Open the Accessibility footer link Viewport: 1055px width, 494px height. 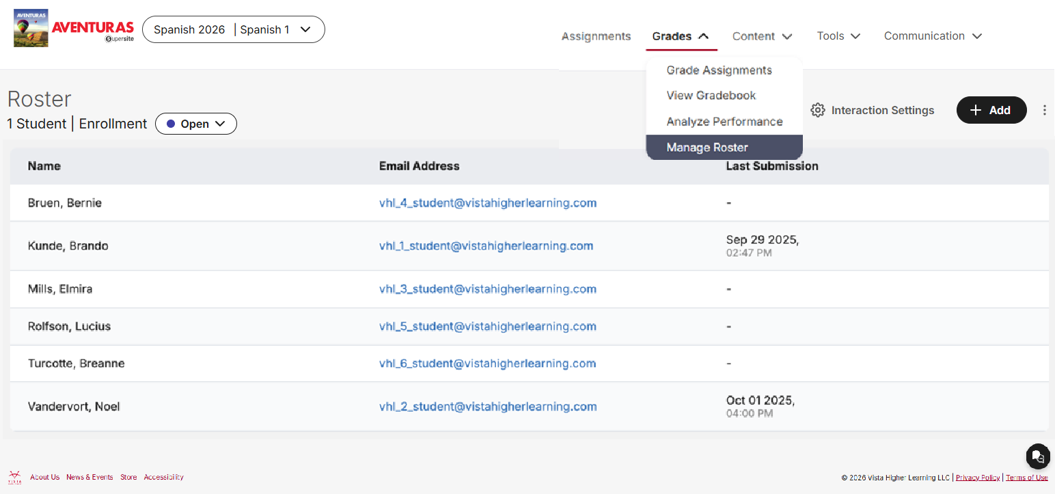pos(164,477)
